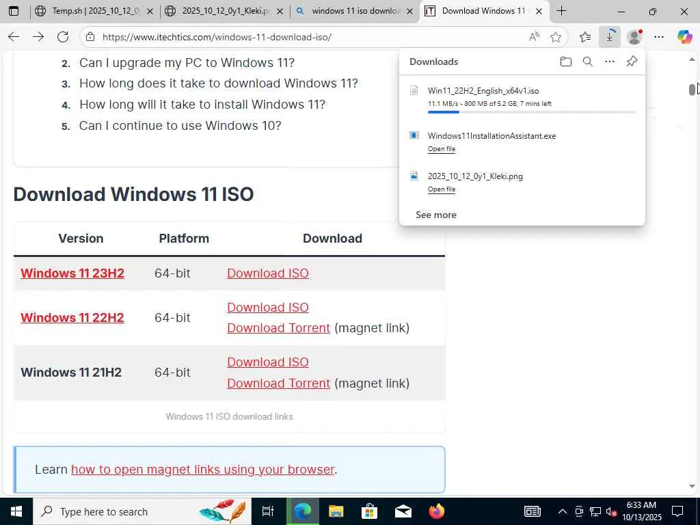700x525 pixels.
Task: Download Torrent for Windows 11 21H2
Action: (x=279, y=383)
